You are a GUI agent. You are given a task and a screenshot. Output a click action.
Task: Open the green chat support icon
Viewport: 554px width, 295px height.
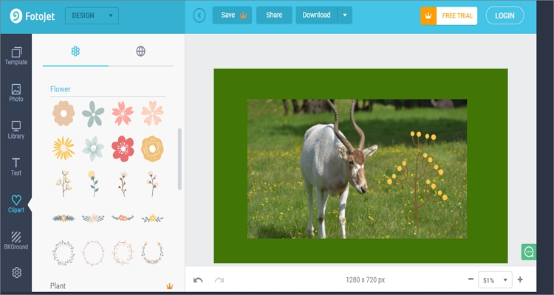[x=529, y=252]
